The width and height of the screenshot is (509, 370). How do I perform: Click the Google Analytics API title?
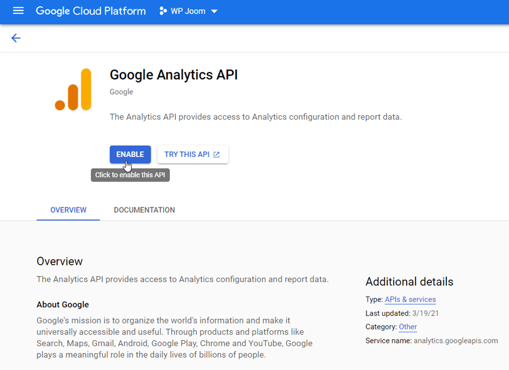[174, 75]
